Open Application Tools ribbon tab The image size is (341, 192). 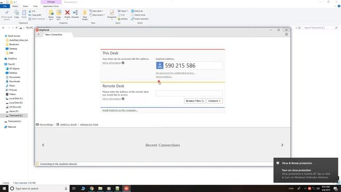click(51, 6)
